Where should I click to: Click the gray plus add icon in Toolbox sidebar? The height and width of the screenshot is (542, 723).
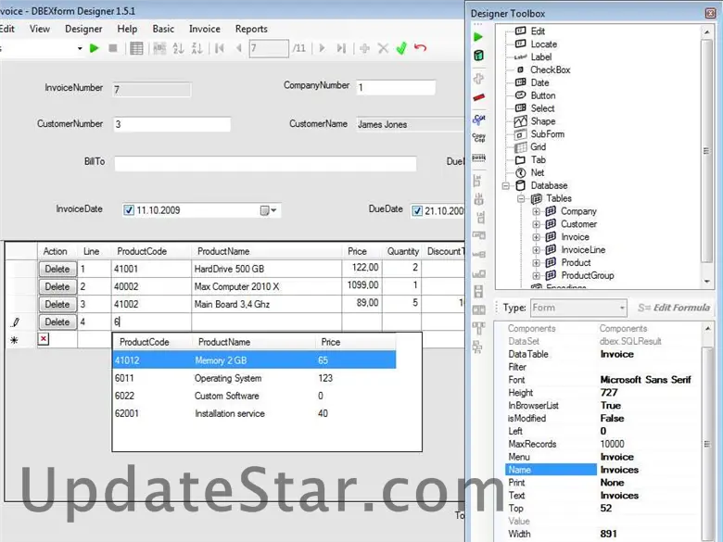point(478,79)
